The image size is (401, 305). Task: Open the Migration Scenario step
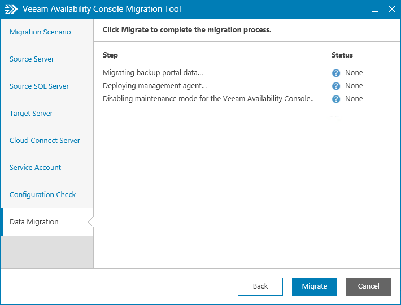tap(40, 32)
